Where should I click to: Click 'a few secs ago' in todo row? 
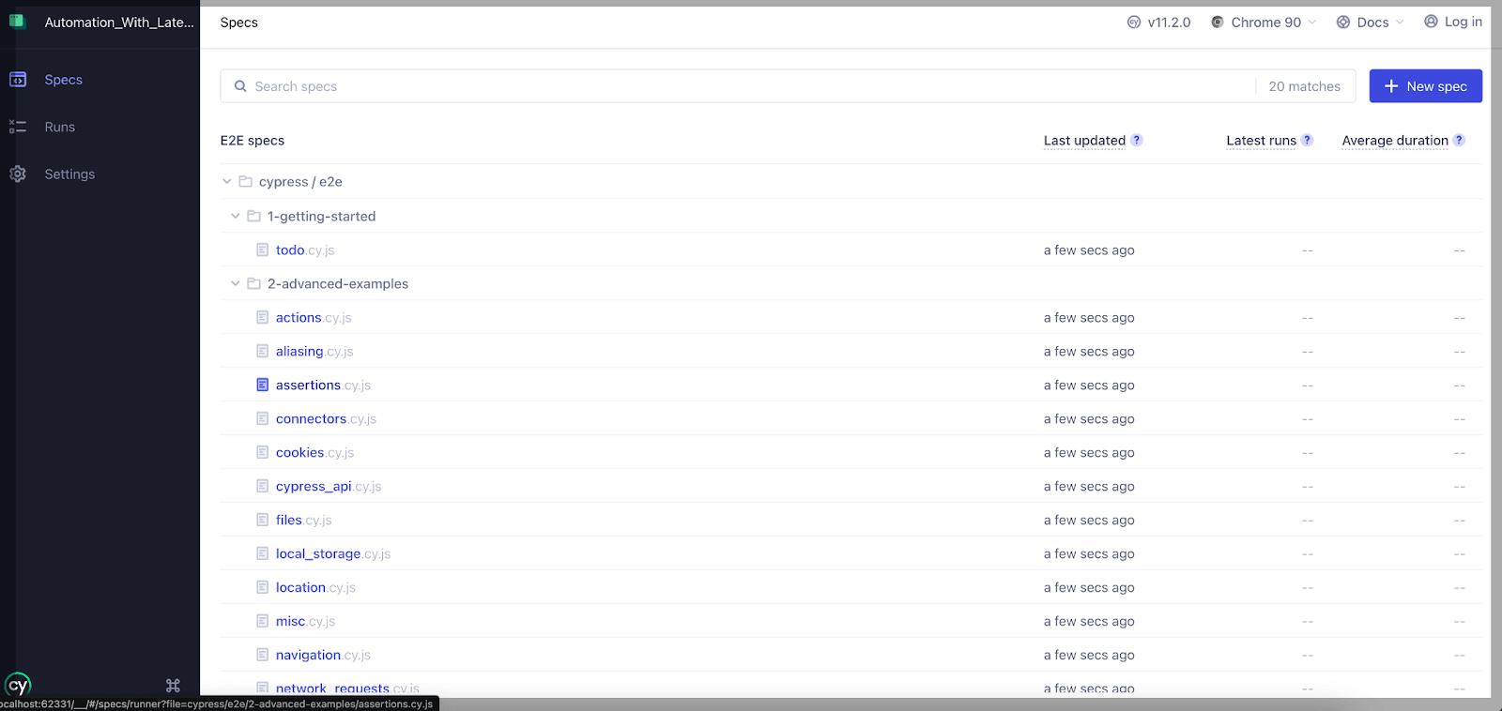tap(1089, 250)
